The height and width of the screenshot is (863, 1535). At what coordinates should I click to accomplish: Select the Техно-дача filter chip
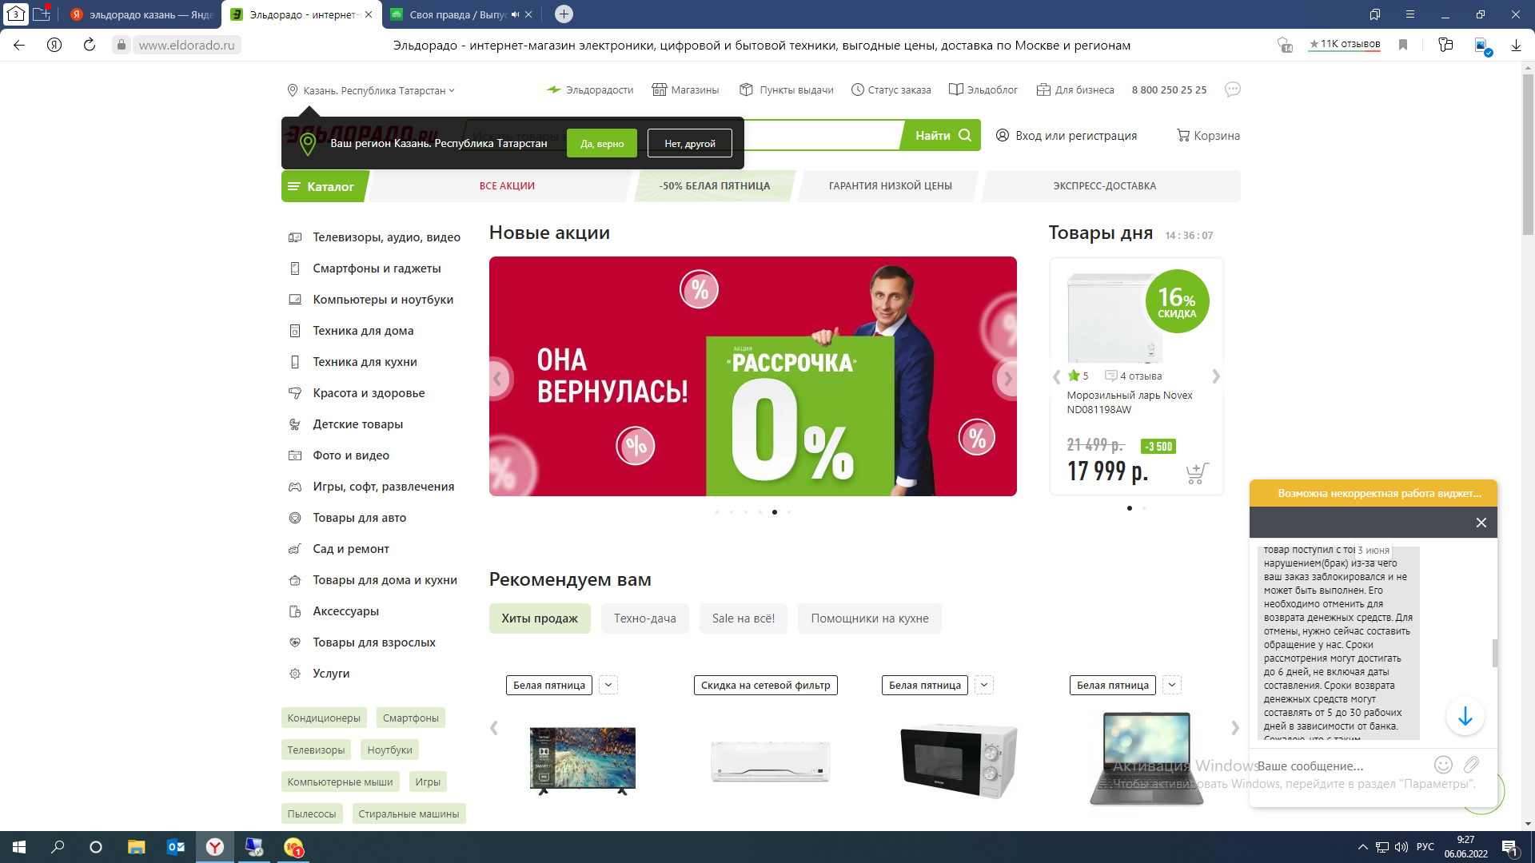(644, 618)
